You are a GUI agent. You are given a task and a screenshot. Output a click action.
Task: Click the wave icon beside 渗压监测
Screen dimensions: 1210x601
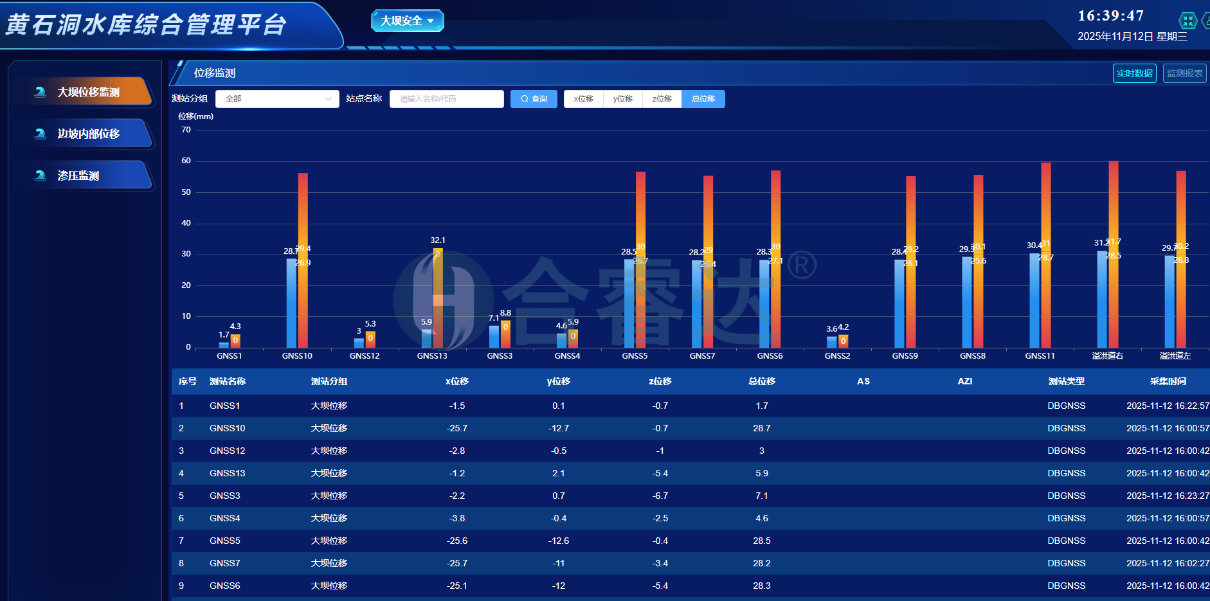tap(40, 175)
